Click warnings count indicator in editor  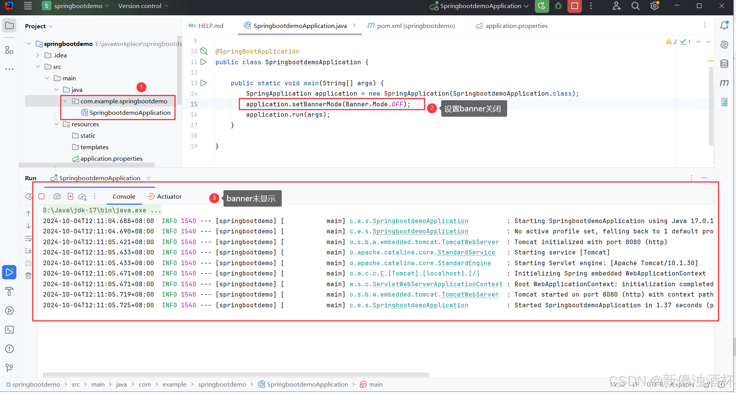[672, 42]
